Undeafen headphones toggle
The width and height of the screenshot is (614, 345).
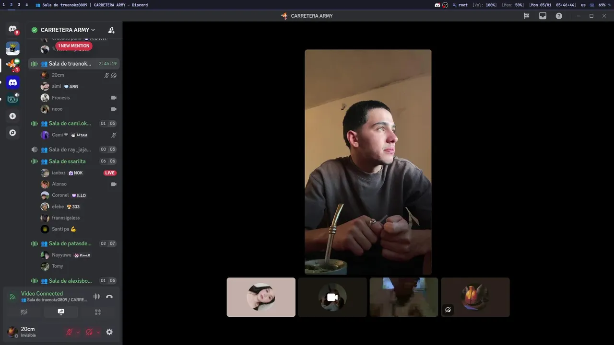pos(89,332)
